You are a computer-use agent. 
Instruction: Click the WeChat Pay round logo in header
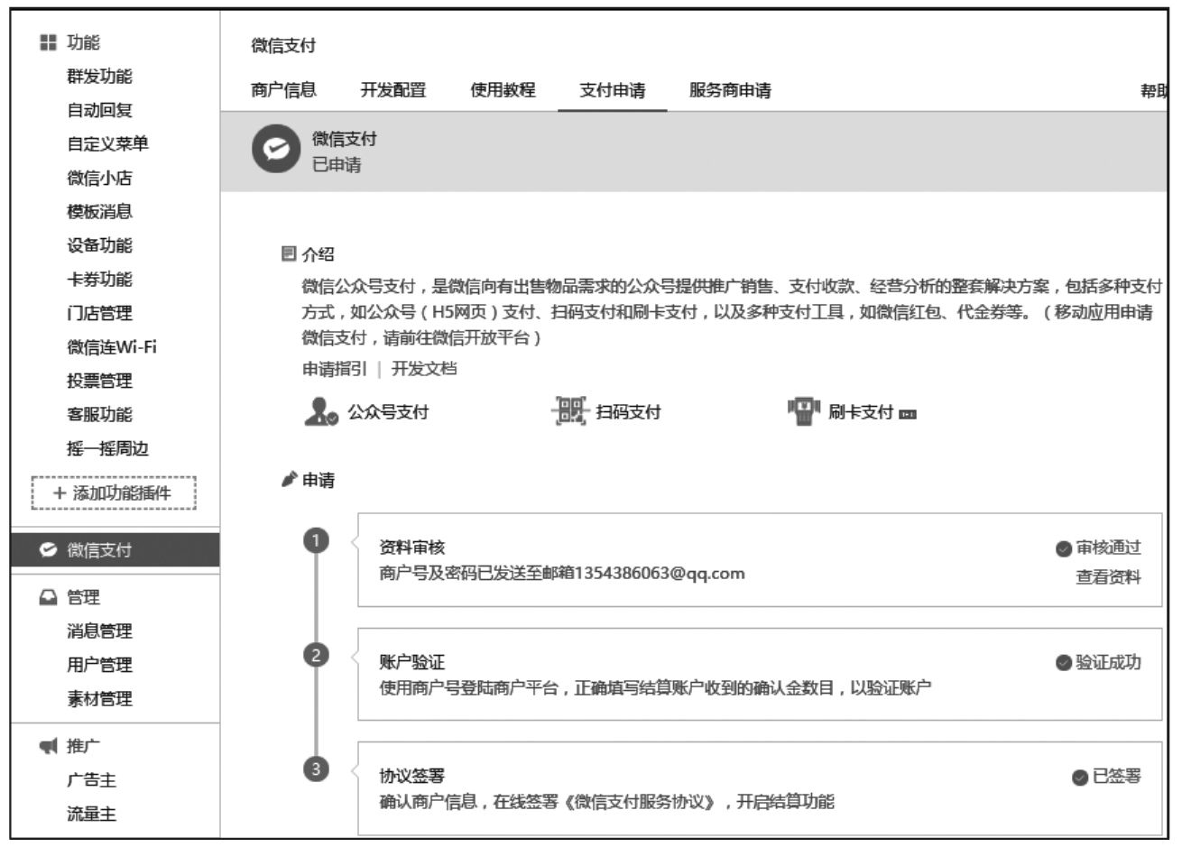tap(275, 151)
